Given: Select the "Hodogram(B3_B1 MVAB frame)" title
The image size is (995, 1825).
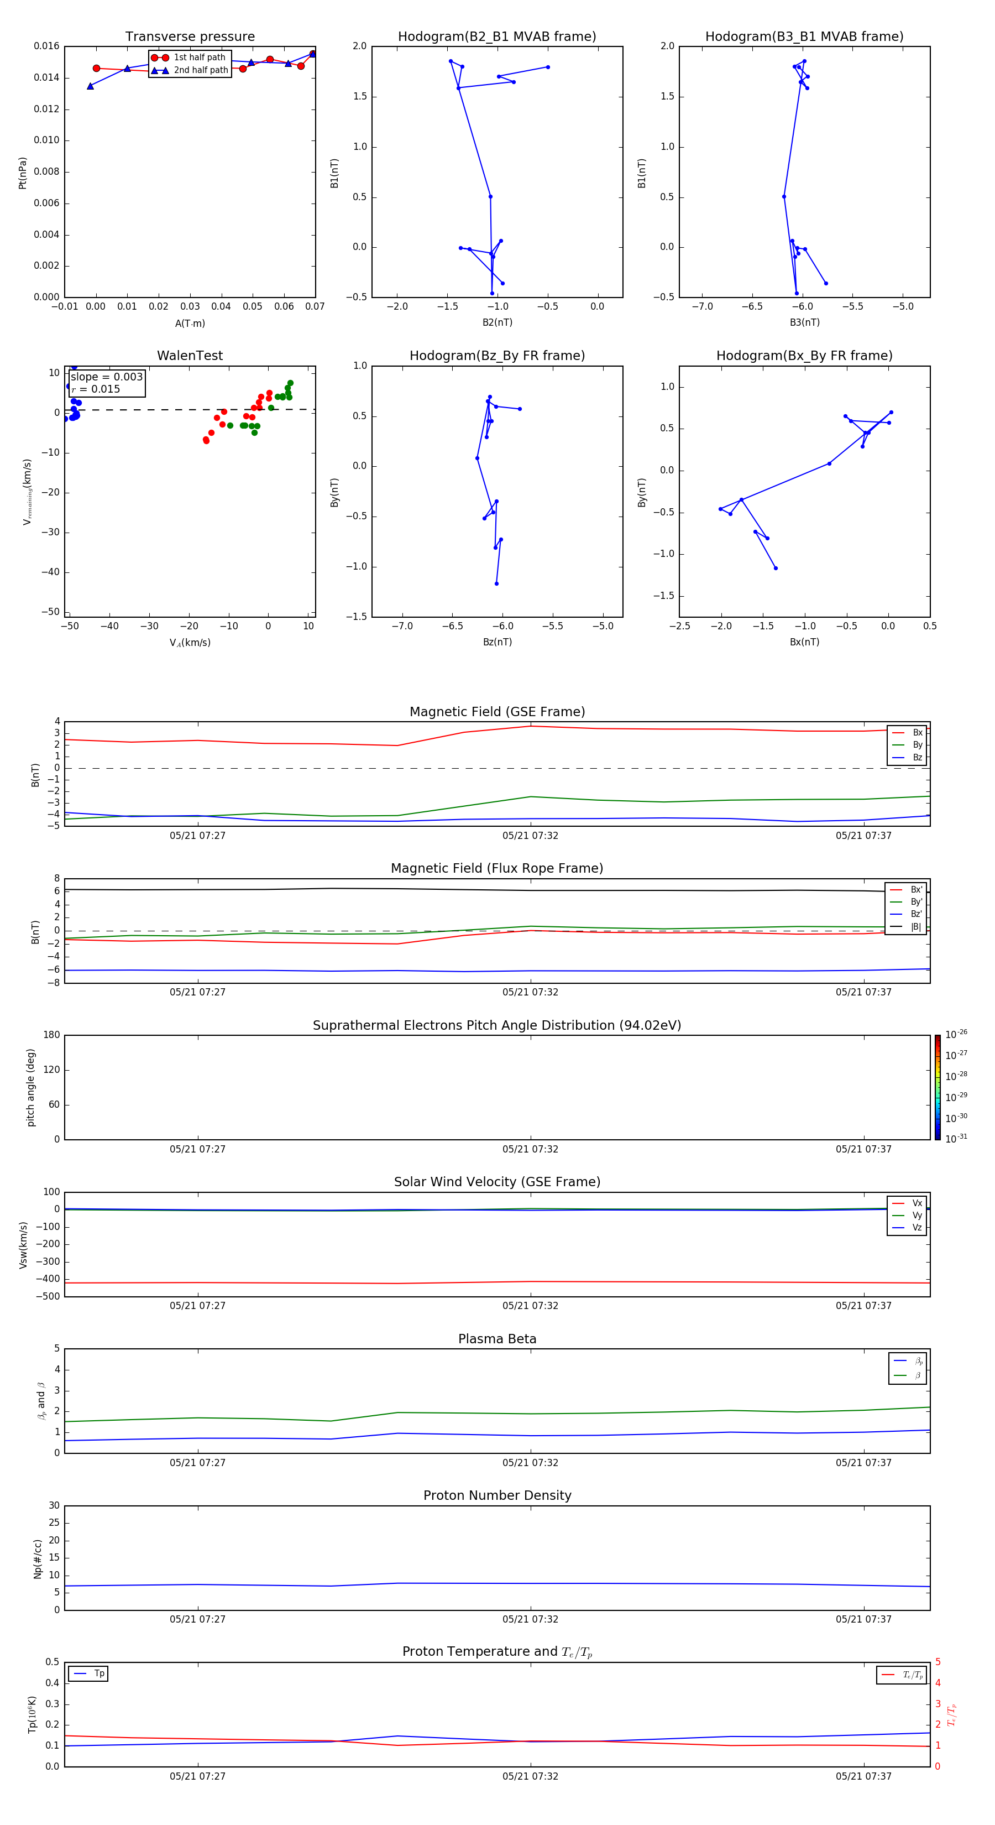Looking at the screenshot, I should coord(804,37).
